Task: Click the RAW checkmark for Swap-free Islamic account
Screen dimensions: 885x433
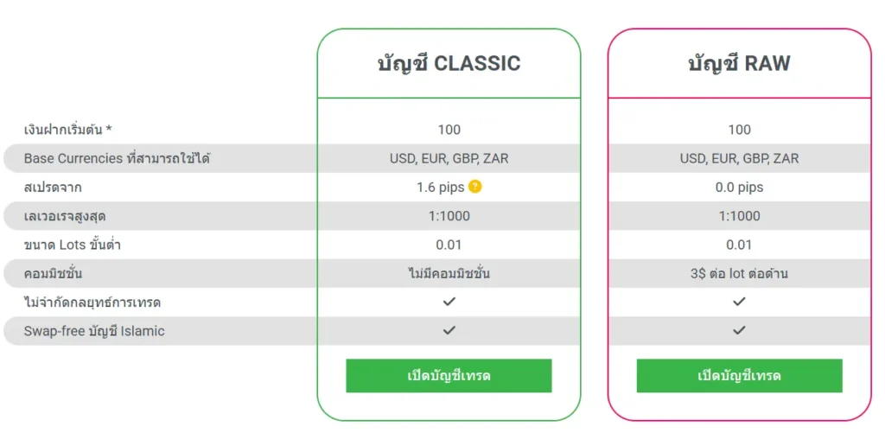Action: (739, 330)
